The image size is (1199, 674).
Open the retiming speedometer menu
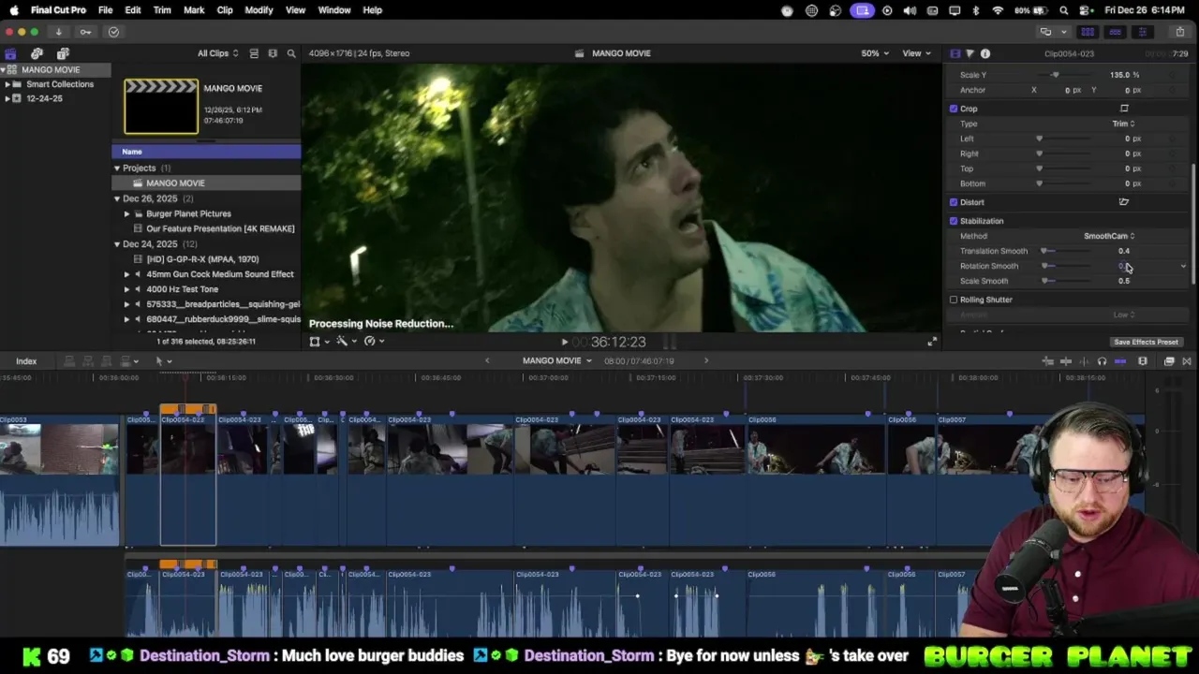373,342
